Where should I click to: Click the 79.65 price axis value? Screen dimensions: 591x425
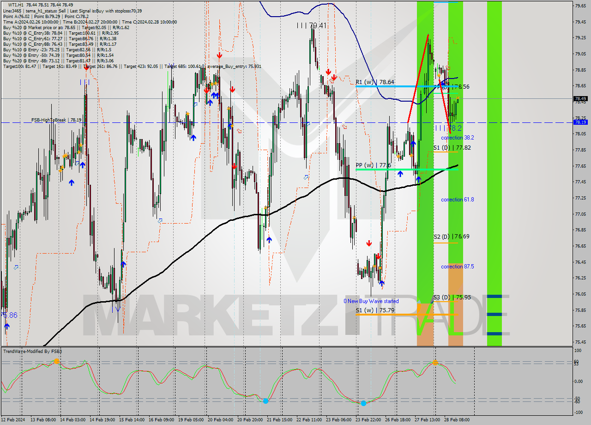pos(580,6)
